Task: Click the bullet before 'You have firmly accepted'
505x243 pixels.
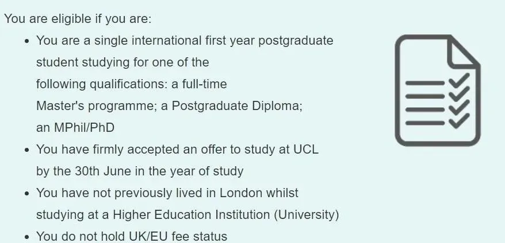Action: click(x=27, y=150)
